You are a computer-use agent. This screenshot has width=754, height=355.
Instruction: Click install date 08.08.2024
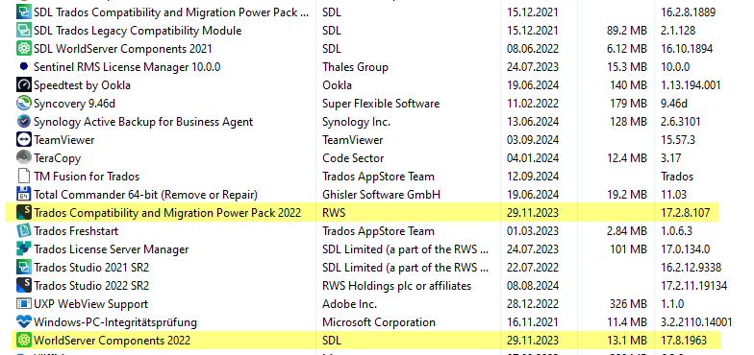(x=533, y=286)
